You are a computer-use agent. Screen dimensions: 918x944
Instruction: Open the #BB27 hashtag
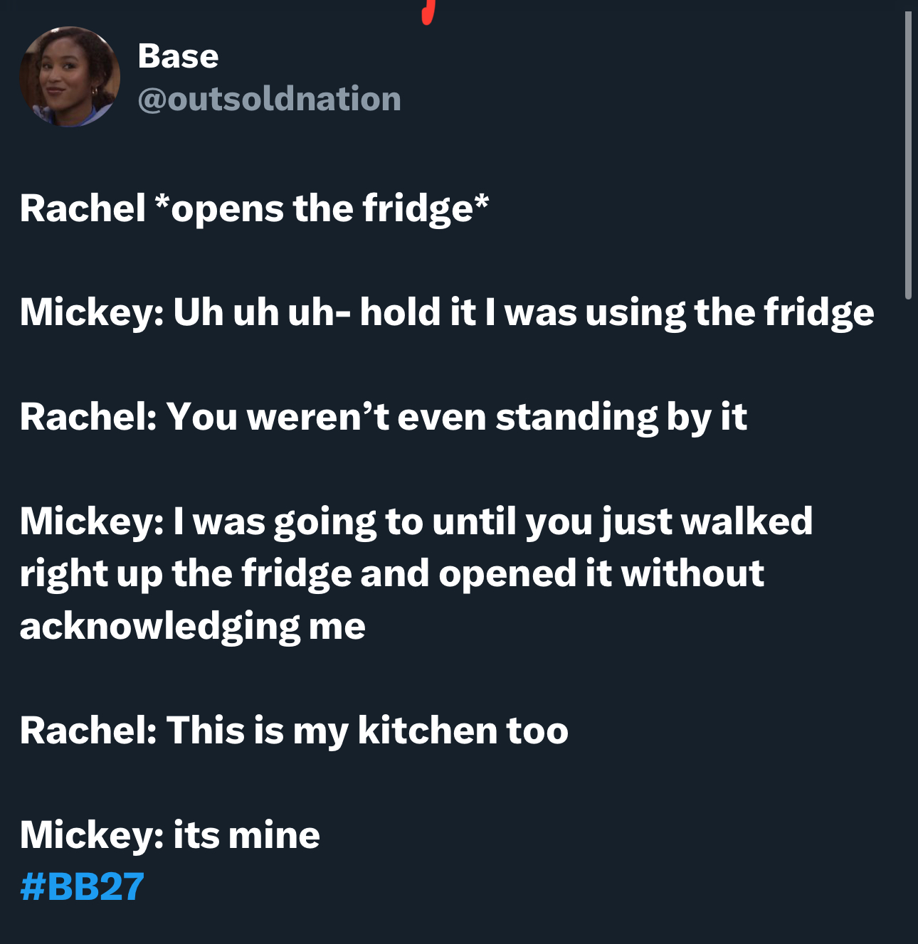(83, 886)
